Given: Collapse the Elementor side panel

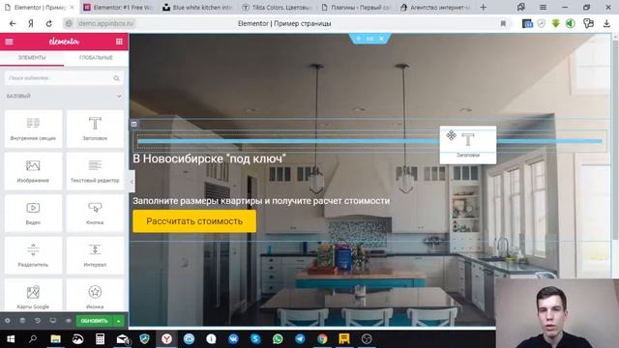Looking at the screenshot, I should point(132,182).
